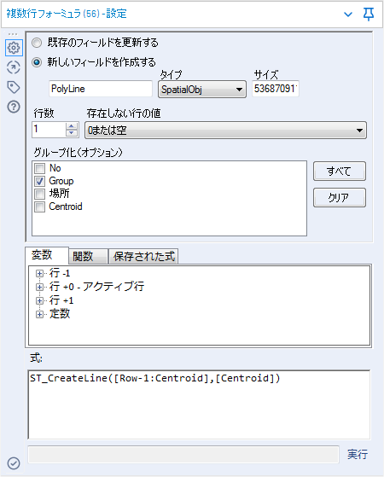
Task: Open the configuration gear icon in sidebar
Action: pyautogui.click(x=14, y=48)
